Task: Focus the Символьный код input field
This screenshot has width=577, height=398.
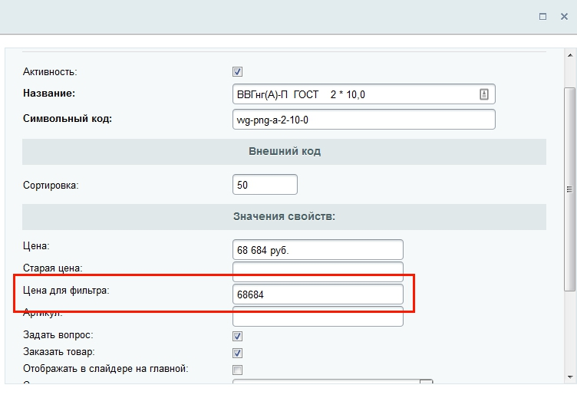Action: pos(364,120)
